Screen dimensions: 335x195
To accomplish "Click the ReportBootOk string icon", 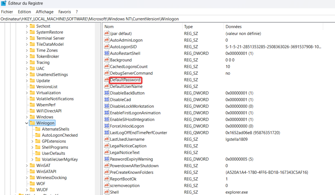I will click(x=106, y=179).
